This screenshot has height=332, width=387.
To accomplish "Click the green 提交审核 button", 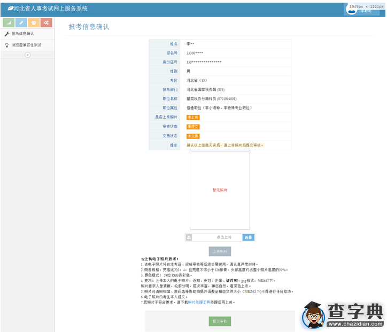I will pyautogui.click(x=220, y=321).
